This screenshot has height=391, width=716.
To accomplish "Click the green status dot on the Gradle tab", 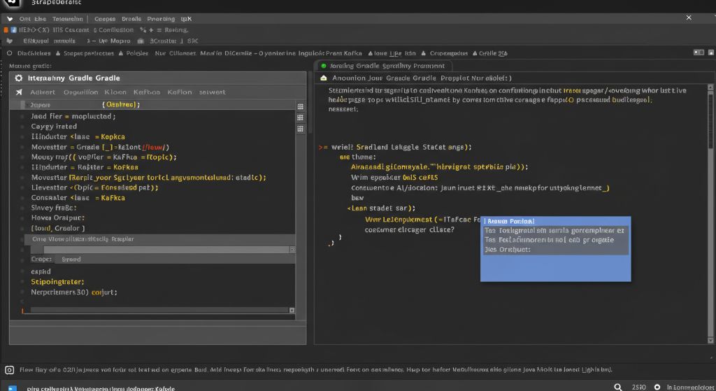I will tap(323, 66).
